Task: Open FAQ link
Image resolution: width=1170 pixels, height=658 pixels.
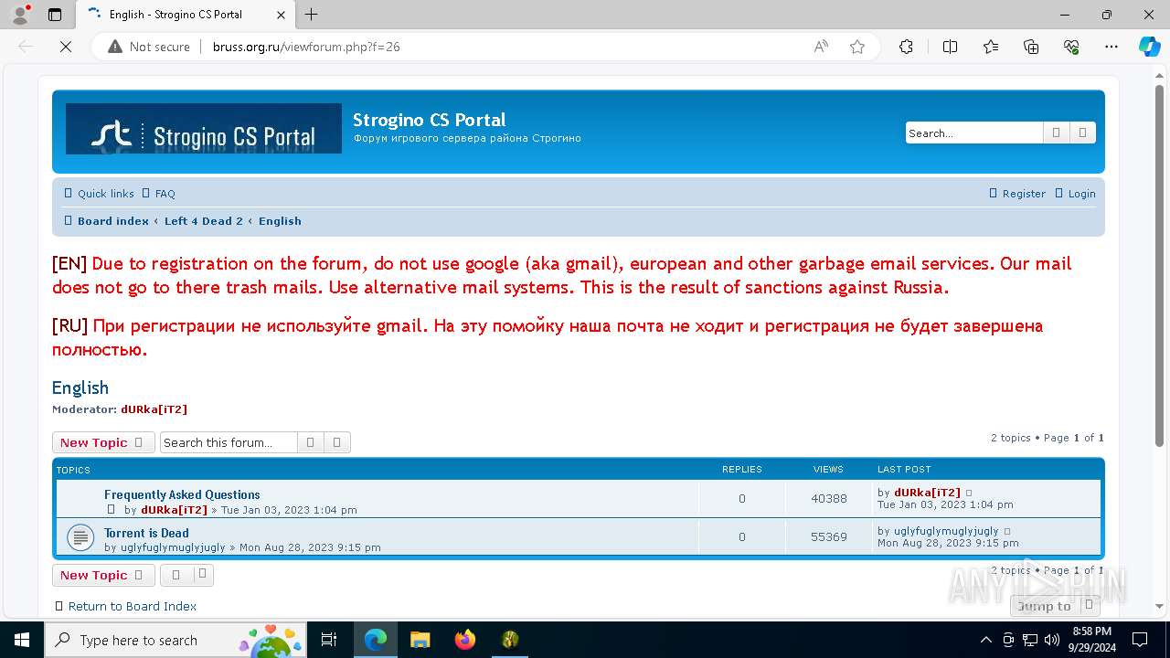Action: pyautogui.click(x=158, y=194)
